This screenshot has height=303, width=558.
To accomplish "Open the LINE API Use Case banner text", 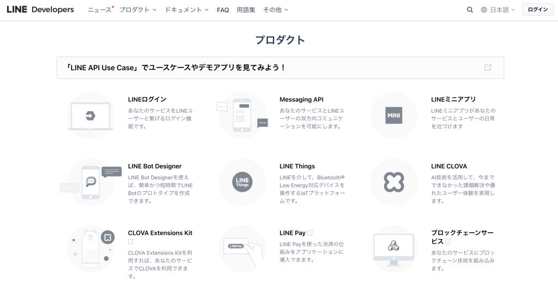I will point(176,68).
